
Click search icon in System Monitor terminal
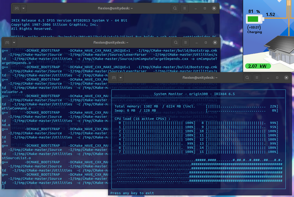coord(247,78)
